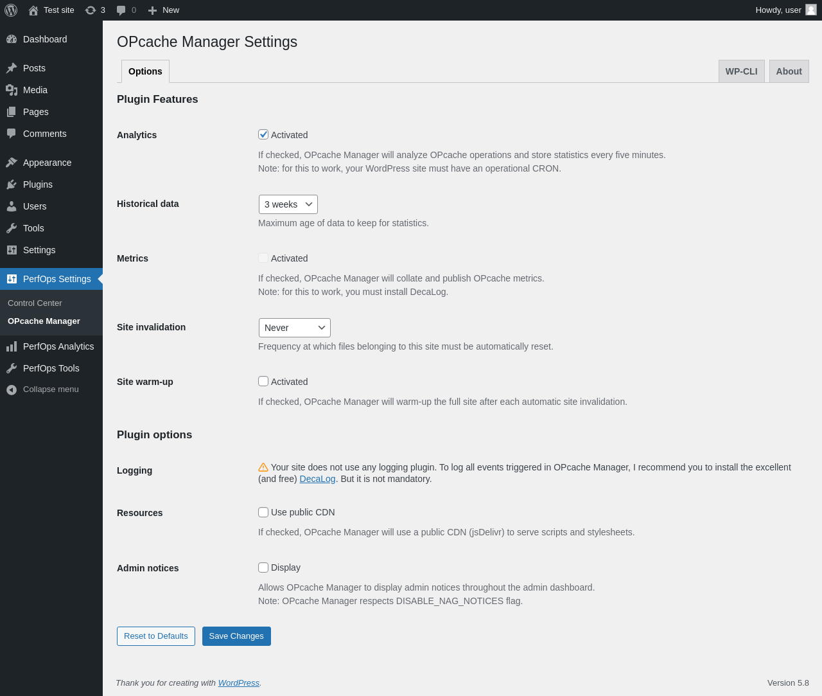
Task: Uncheck the Analytics Activated checkbox
Action: (263, 134)
